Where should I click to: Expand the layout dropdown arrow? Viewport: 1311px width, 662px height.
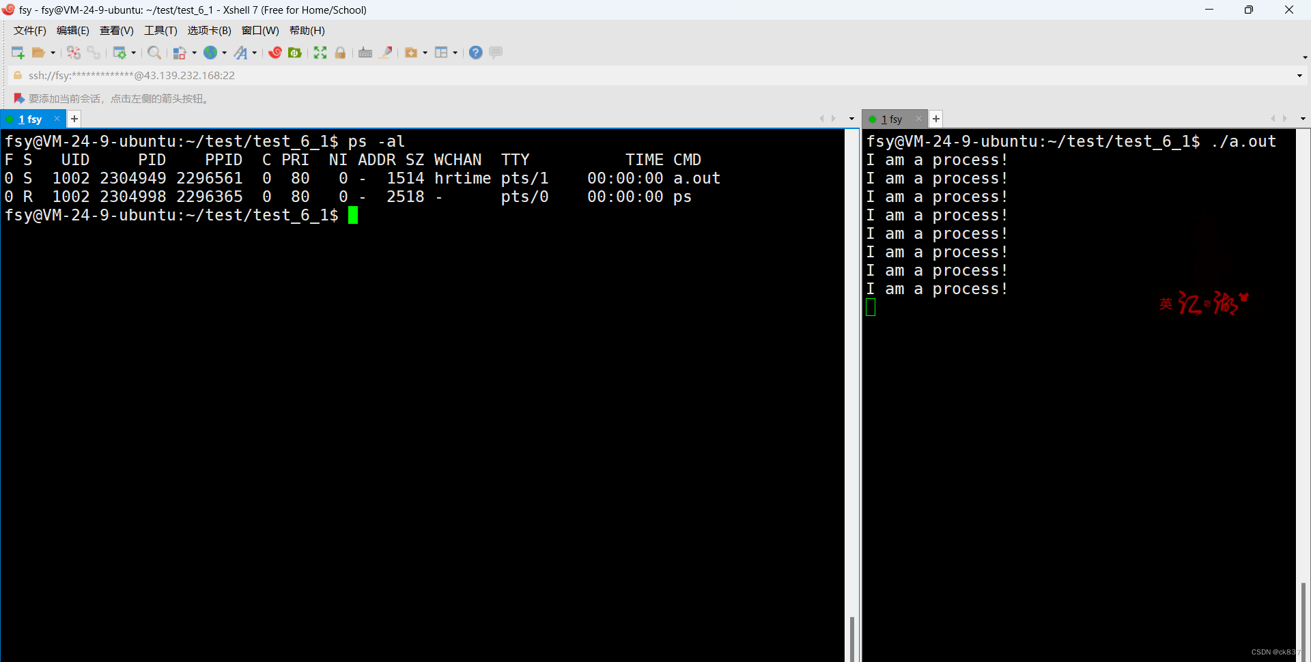[x=455, y=53]
